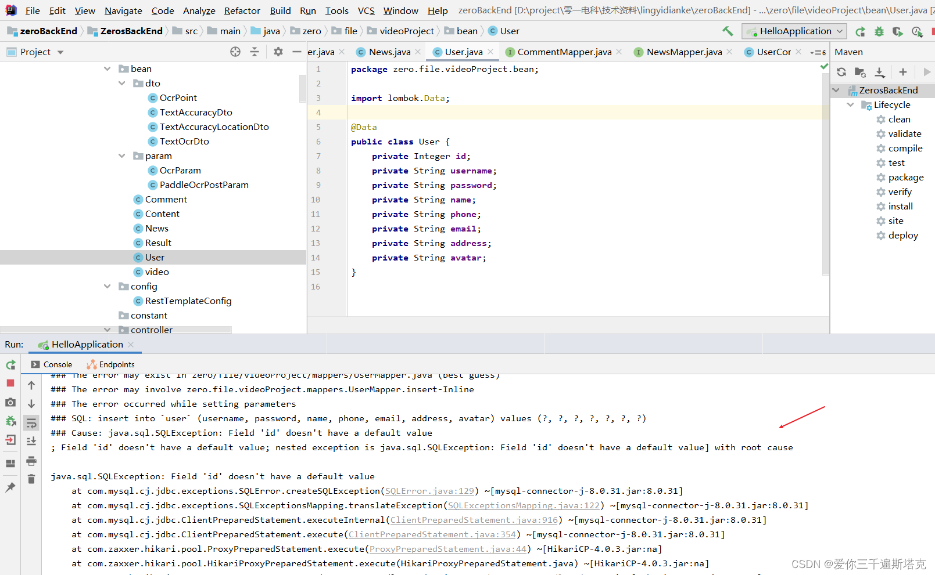Stop the running app with red square icon
The image size is (935, 575).
point(10,383)
